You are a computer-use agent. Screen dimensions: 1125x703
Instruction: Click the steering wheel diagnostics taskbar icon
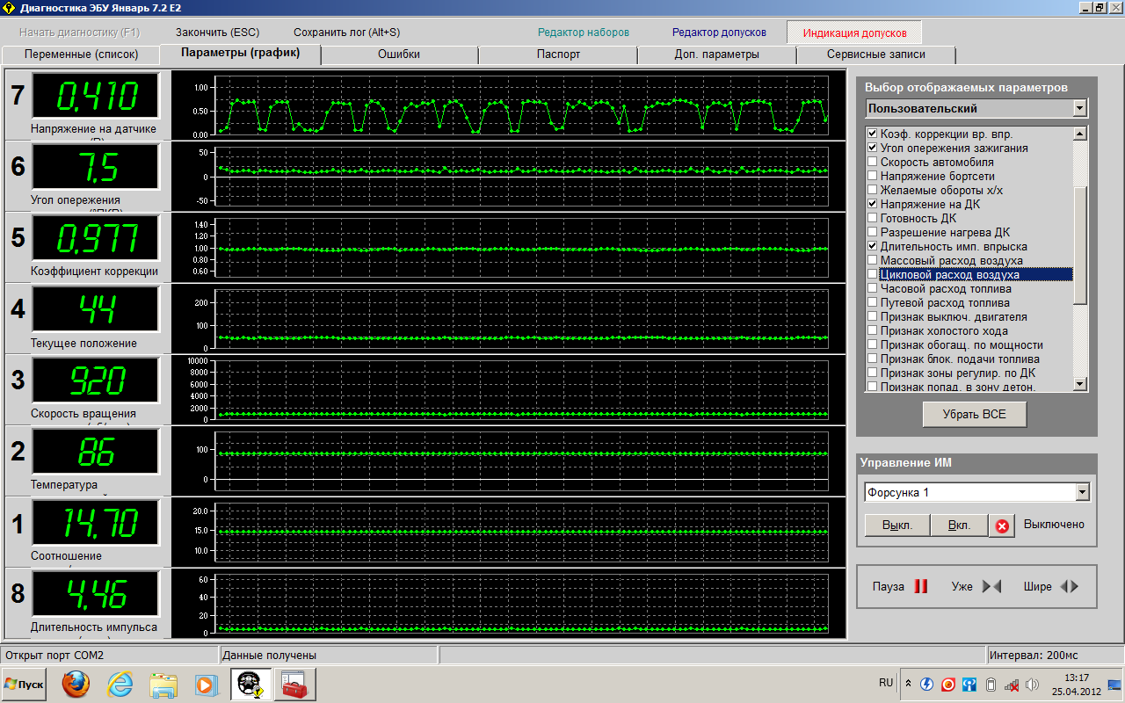click(250, 684)
